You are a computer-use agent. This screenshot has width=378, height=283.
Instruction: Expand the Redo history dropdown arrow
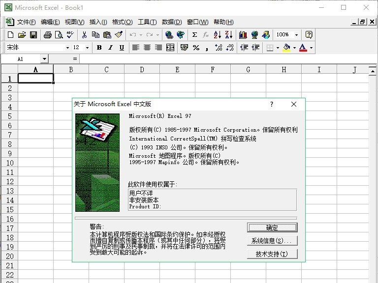[x=157, y=35]
